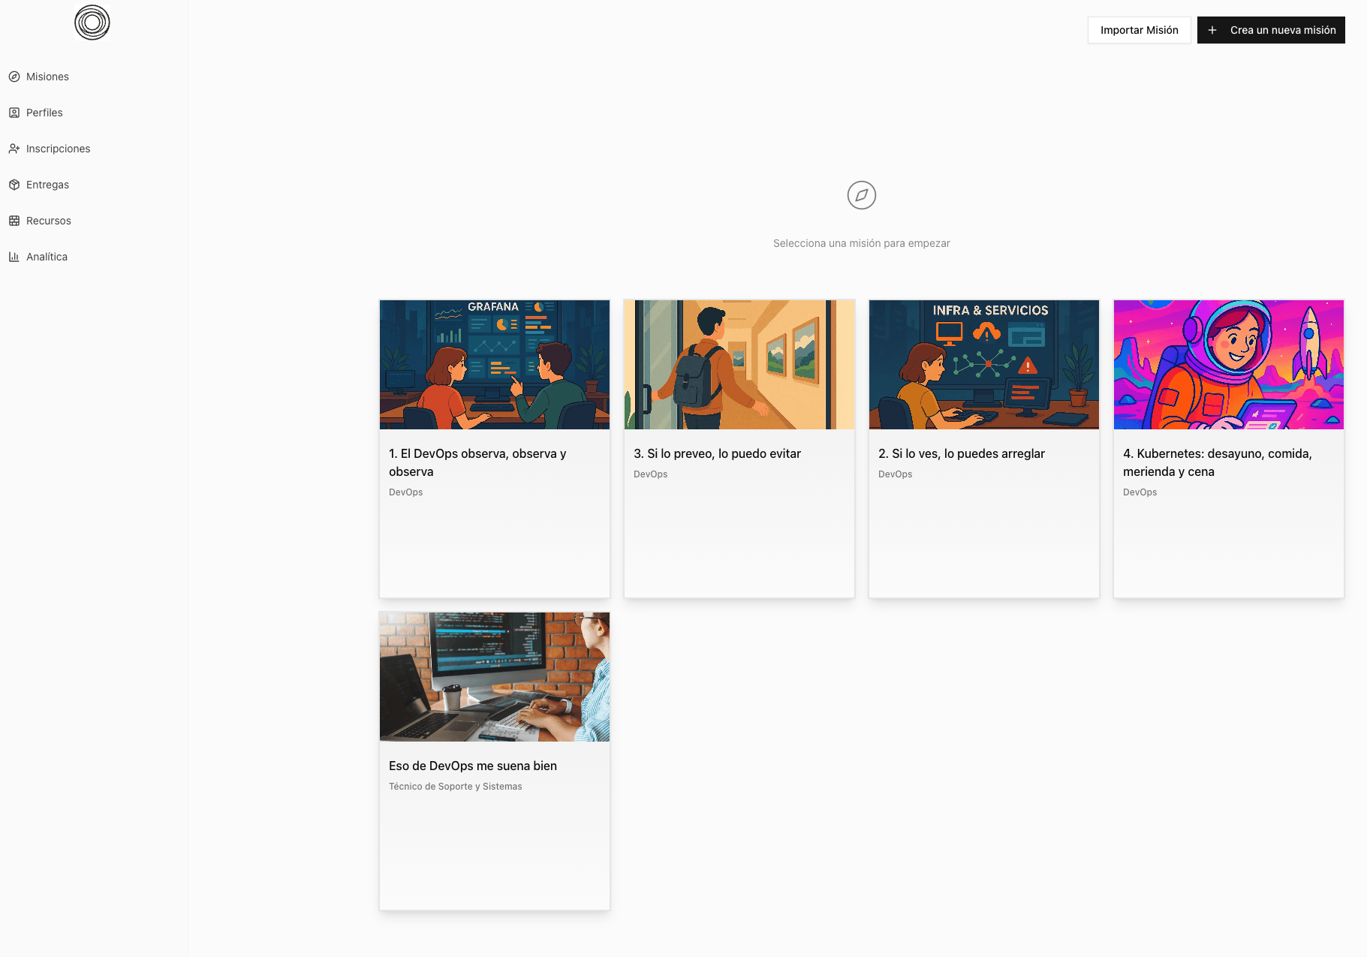Click the Entregas package icon
1367x957 pixels.
(x=14, y=185)
